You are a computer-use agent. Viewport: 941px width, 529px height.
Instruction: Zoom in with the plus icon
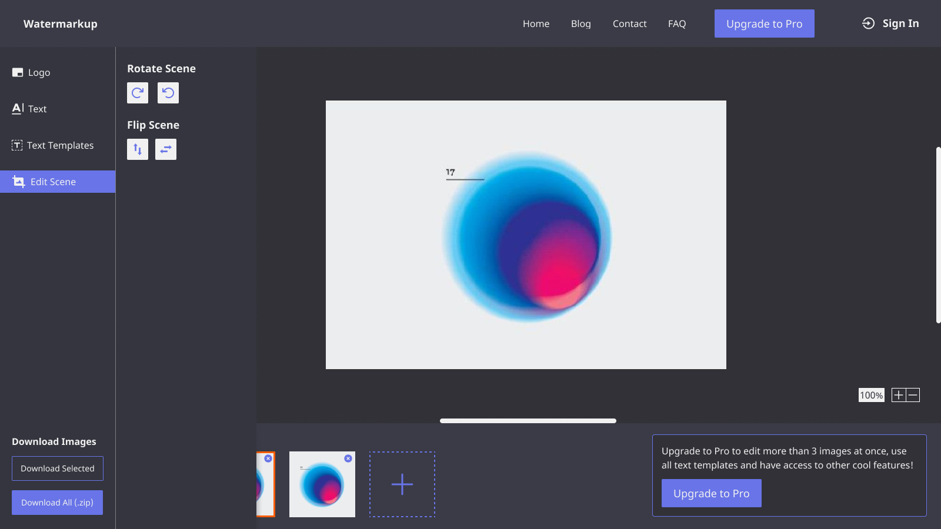[x=898, y=395]
